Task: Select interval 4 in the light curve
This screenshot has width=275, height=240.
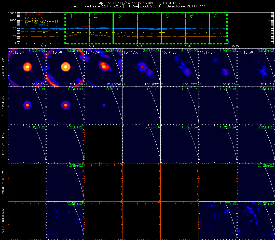Action: point(149,28)
